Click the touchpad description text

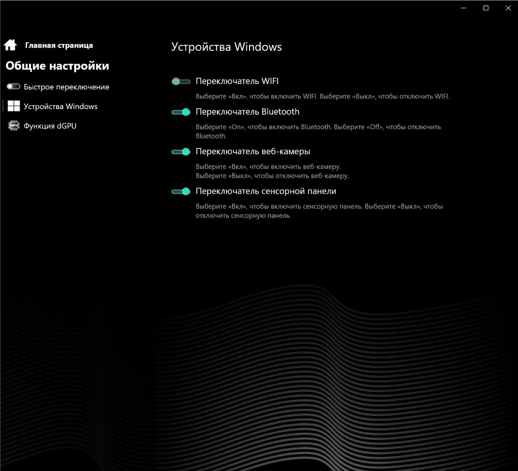click(319, 211)
